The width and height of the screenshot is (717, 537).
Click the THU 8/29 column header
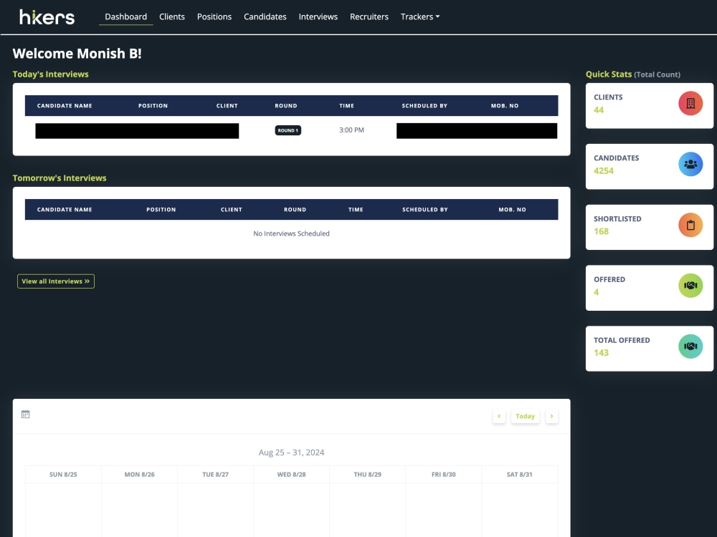click(367, 475)
